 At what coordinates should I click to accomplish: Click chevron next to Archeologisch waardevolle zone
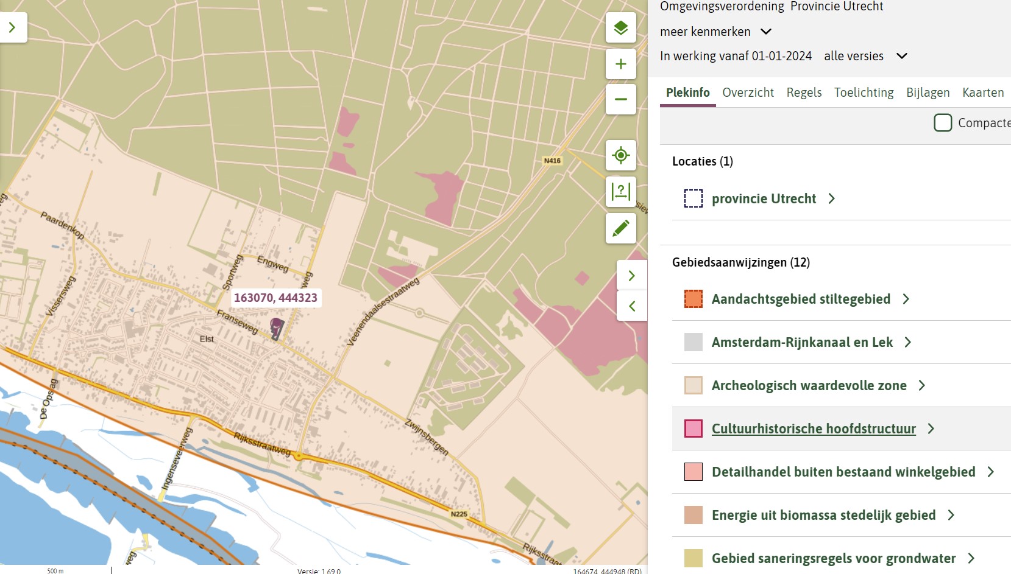pos(922,385)
